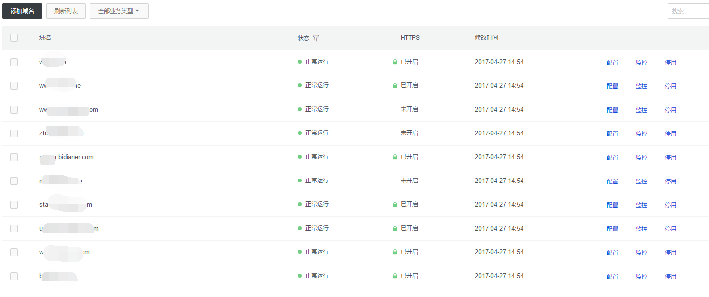Tick the checkbox of the last domain row
709x297 pixels.
coord(14,276)
